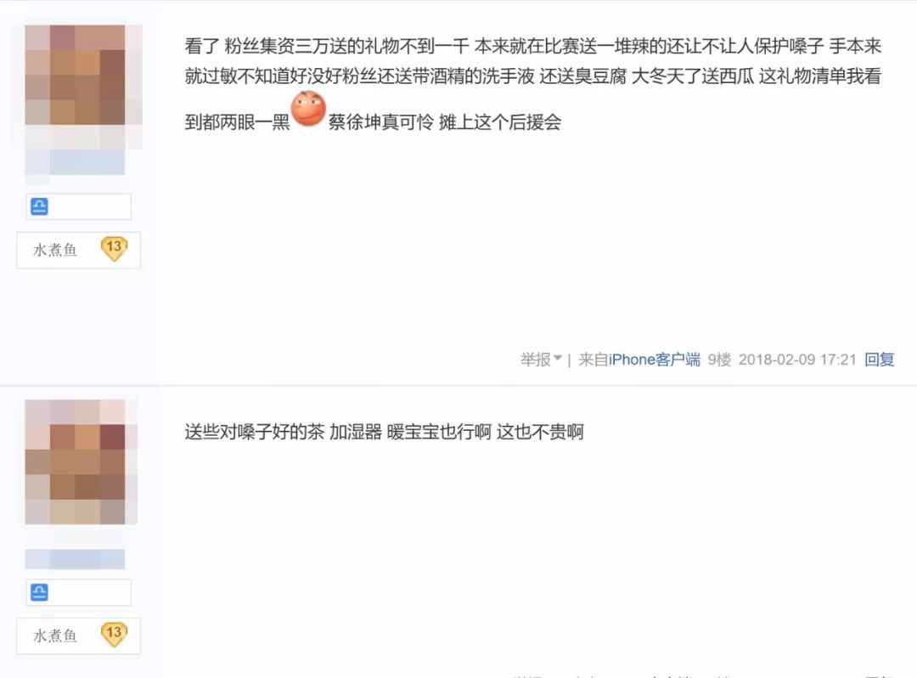This screenshot has height=678, width=917.
Task: Click the 9楼 floor label
Action: tap(719, 359)
